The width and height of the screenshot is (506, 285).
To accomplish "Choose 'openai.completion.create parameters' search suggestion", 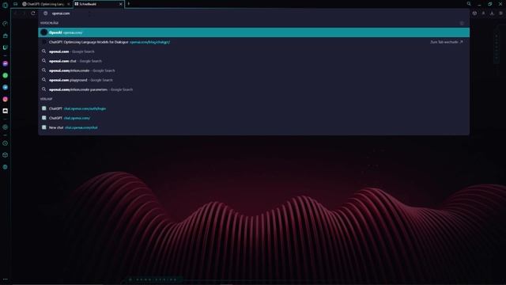I will point(254,89).
